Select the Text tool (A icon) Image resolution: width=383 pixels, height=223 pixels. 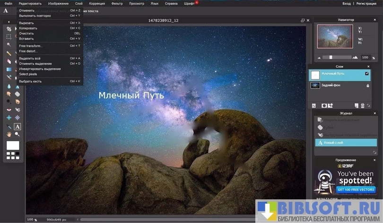[17, 127]
